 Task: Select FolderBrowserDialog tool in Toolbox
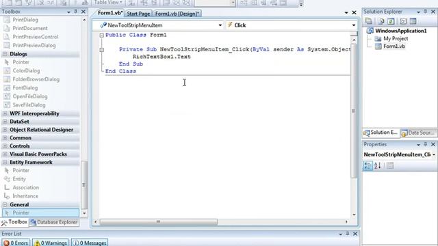(x=36, y=79)
